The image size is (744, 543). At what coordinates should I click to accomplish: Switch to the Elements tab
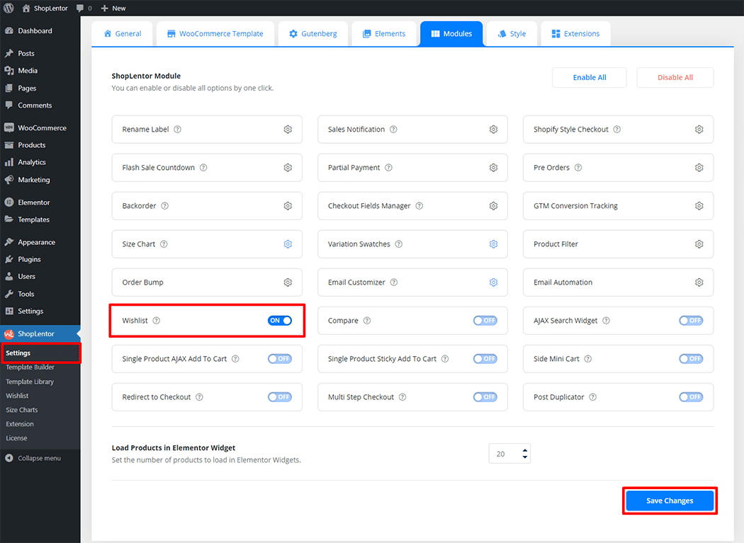383,33
